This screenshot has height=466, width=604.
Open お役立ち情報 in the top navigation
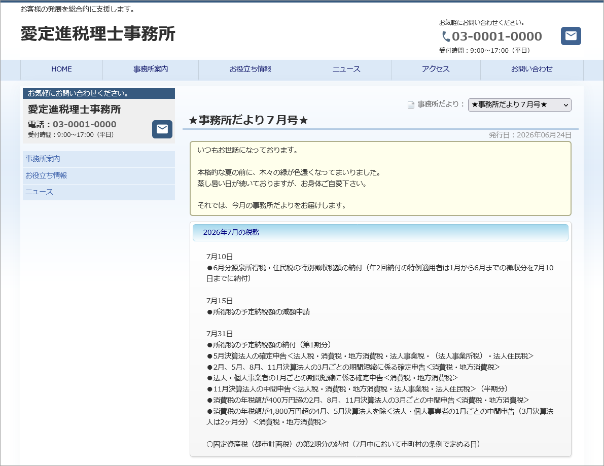point(251,69)
